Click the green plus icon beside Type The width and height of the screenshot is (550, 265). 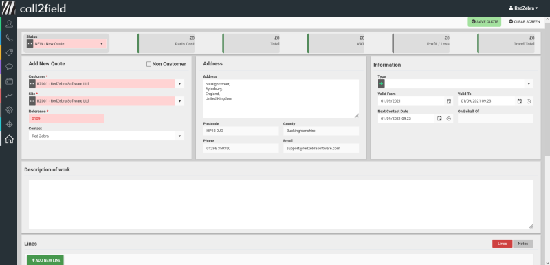382,83
